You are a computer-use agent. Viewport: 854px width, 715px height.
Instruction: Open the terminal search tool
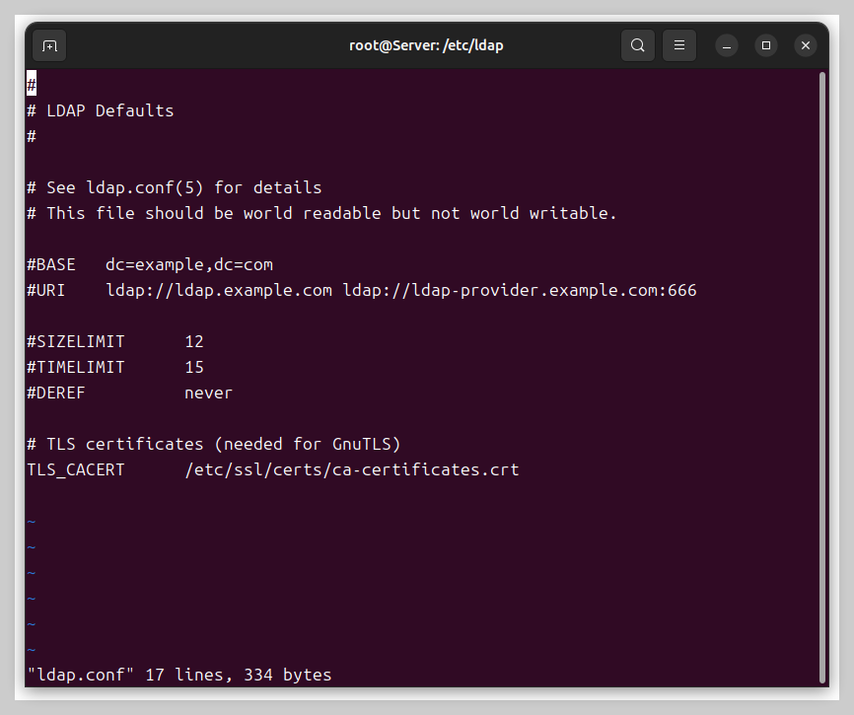click(x=638, y=45)
